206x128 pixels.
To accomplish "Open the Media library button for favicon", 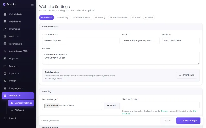I will (111, 106).
